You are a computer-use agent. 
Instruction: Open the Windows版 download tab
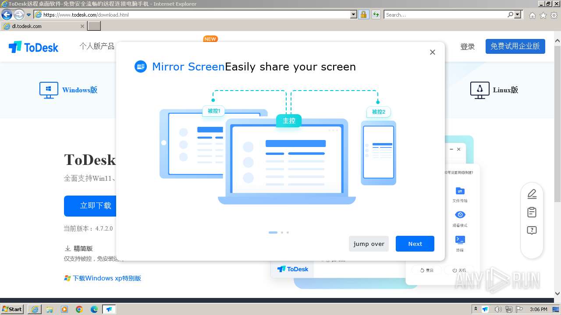pos(68,90)
